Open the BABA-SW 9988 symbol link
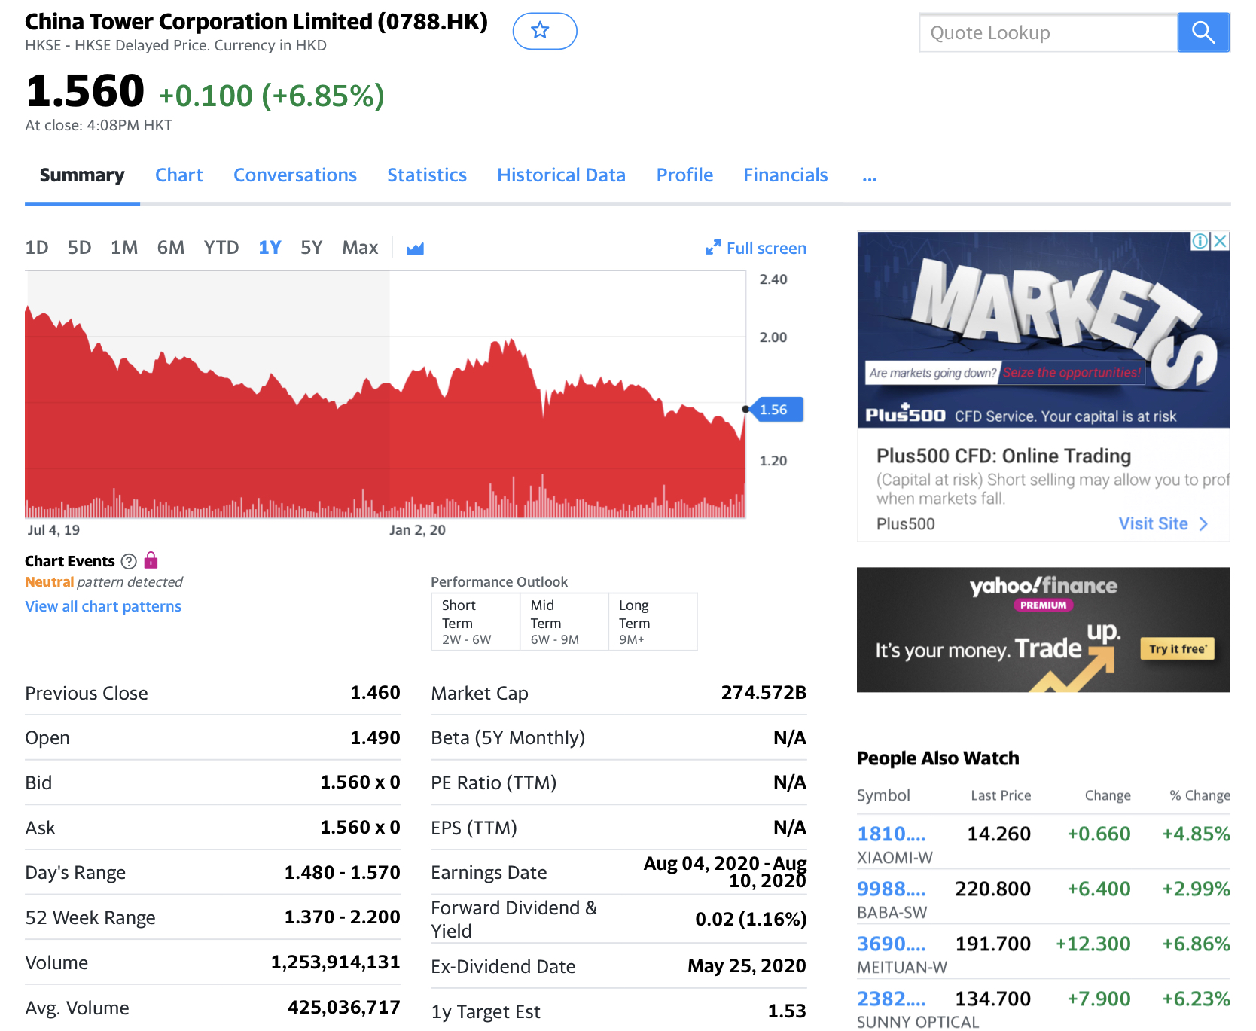The image size is (1256, 1031). click(x=892, y=889)
